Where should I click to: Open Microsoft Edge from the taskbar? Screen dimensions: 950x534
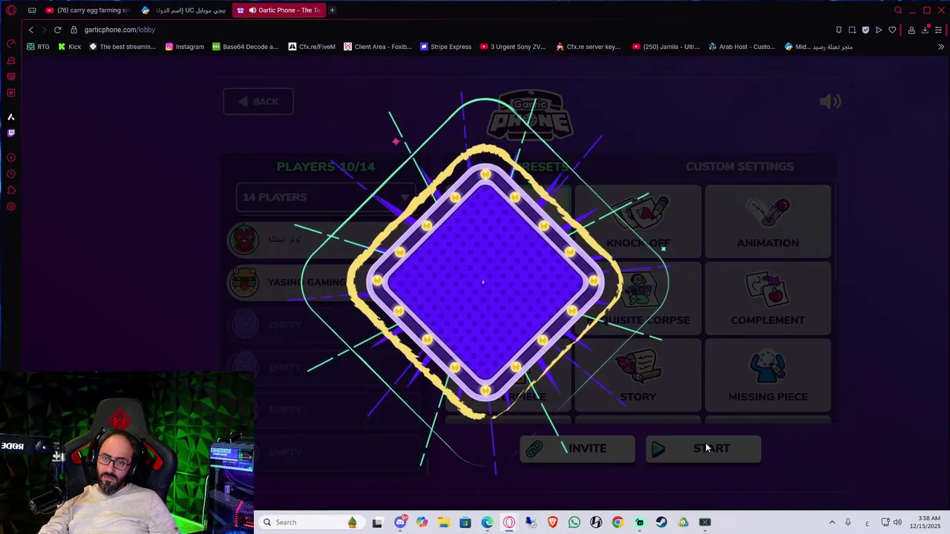(487, 522)
